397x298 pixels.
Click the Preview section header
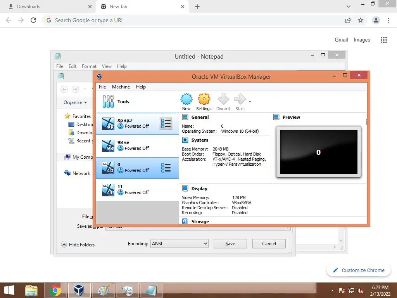[291, 117]
